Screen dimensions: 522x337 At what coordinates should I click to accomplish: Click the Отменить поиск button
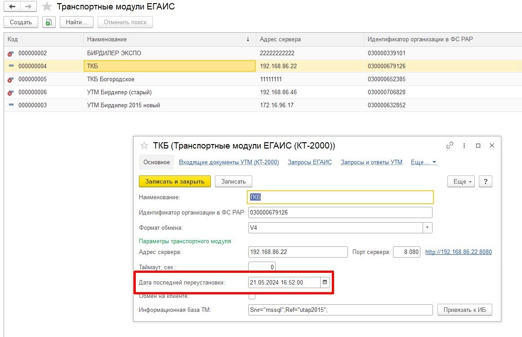125,22
